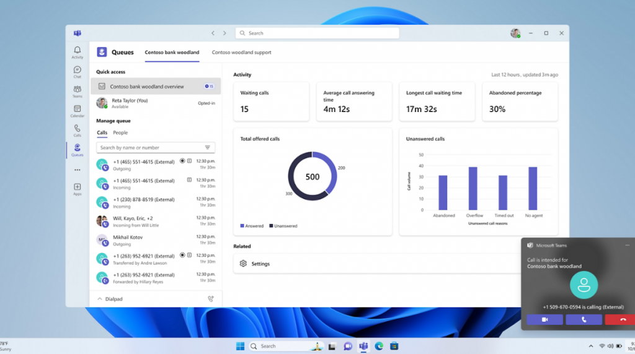Open Windows Start menu
This screenshot has height=354, width=635.
[x=240, y=347]
